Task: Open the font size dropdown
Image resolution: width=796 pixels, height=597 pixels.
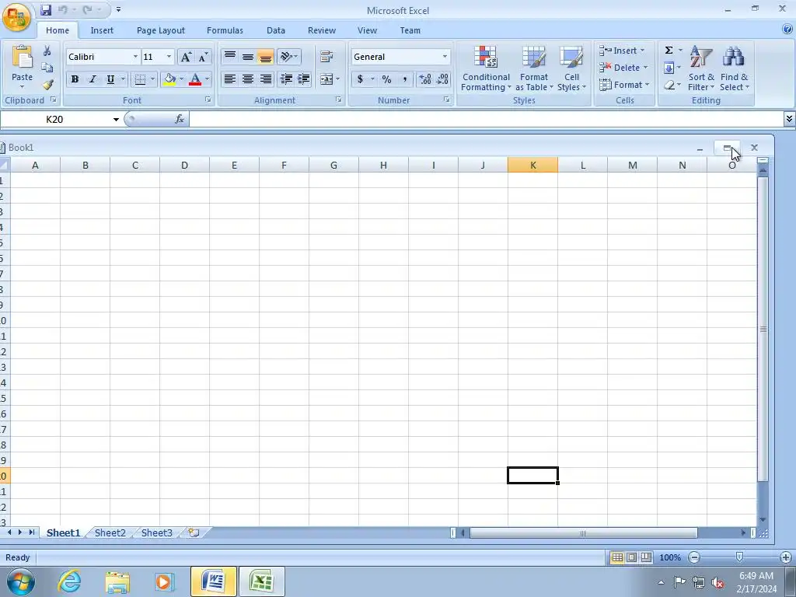Action: [169, 57]
